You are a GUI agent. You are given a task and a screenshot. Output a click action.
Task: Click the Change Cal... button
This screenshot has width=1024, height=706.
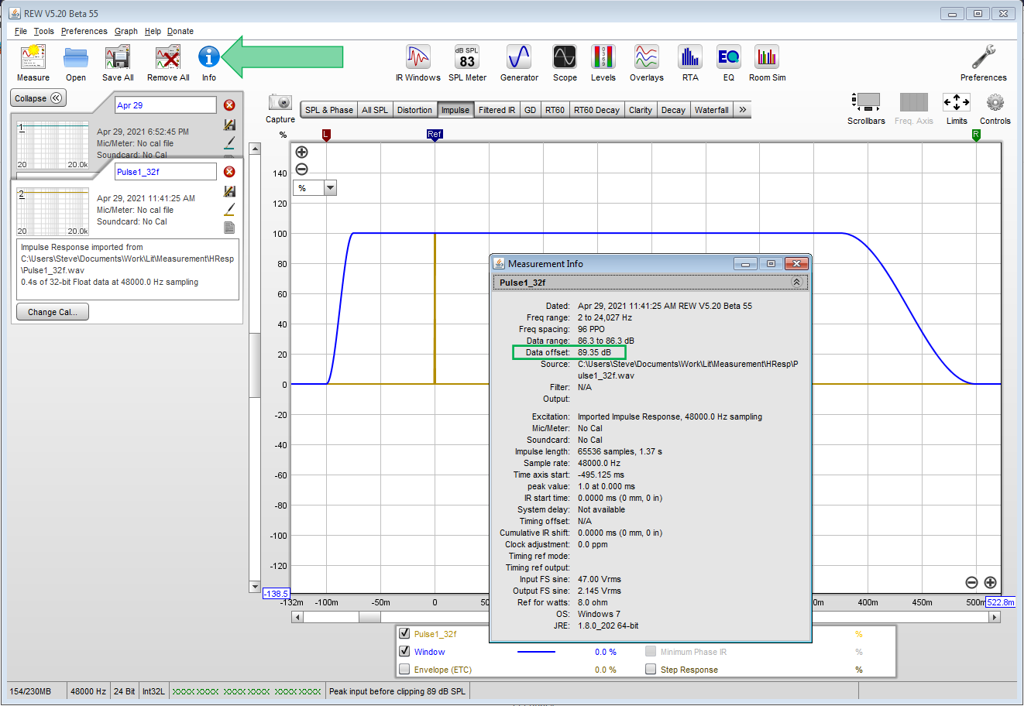pos(53,312)
